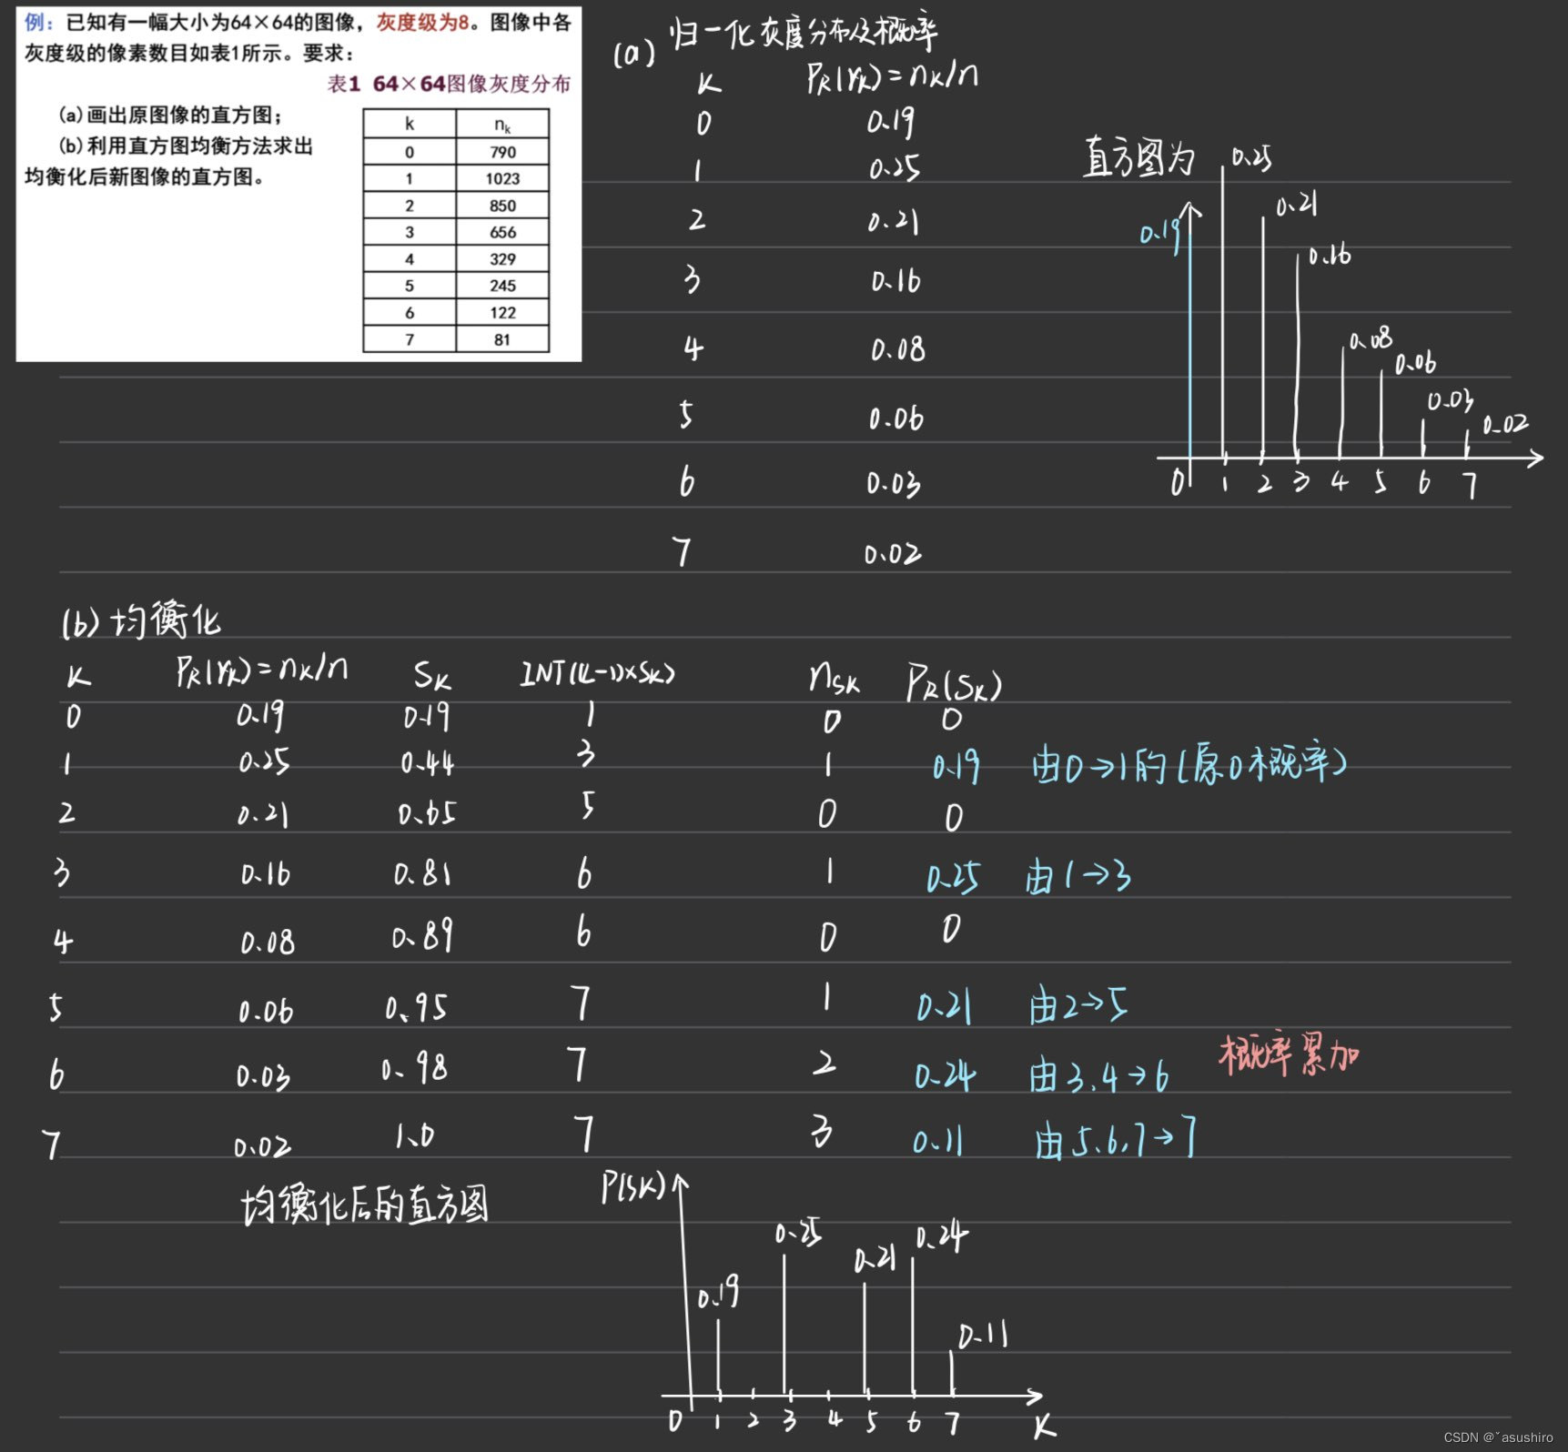This screenshot has height=1452, width=1568.
Task: Select the Sk value 0.81
Action: 422,873
